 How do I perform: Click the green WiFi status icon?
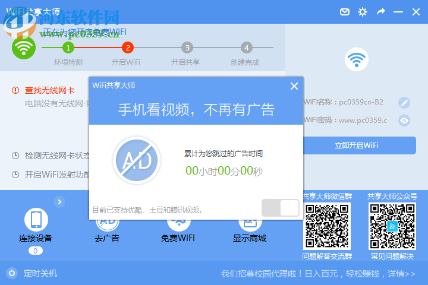(24, 47)
